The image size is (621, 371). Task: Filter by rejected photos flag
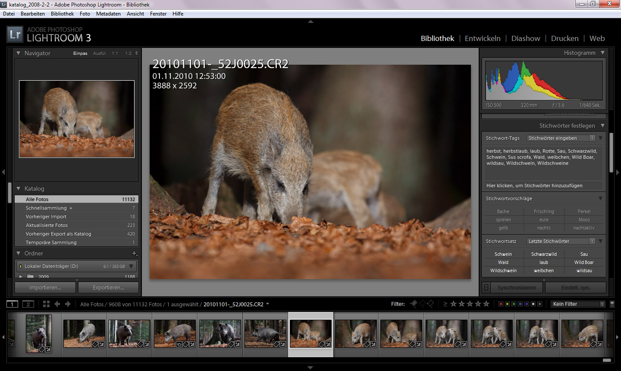(x=430, y=304)
